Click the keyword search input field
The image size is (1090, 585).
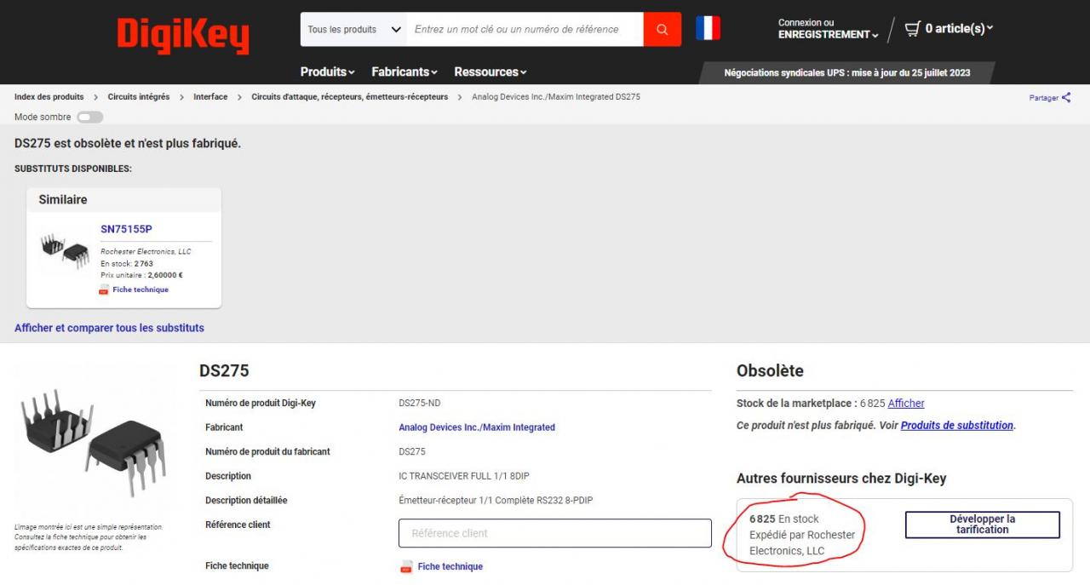pyautogui.click(x=525, y=29)
